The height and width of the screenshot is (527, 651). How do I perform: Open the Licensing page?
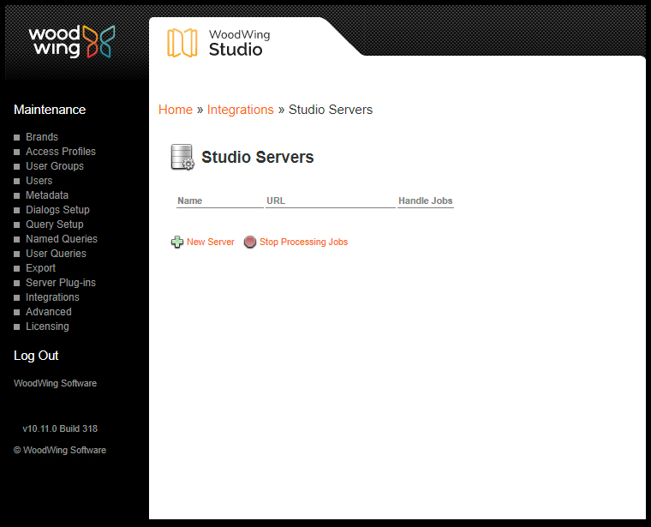click(47, 326)
